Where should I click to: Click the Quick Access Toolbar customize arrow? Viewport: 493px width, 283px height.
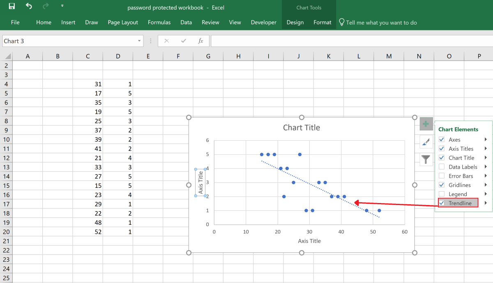pos(62,6)
